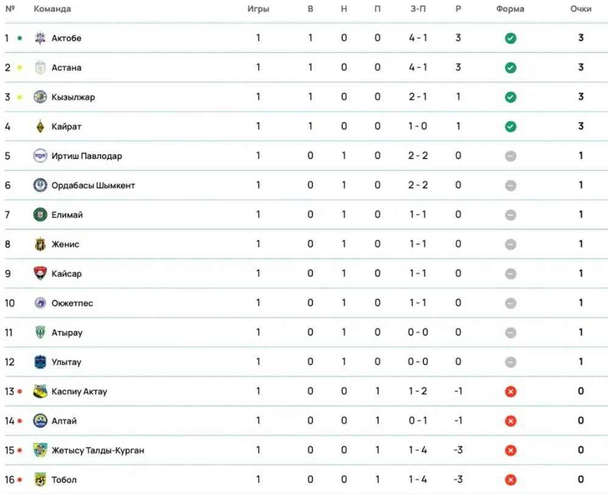Click the Tobol green-yellow logo

(x=40, y=479)
